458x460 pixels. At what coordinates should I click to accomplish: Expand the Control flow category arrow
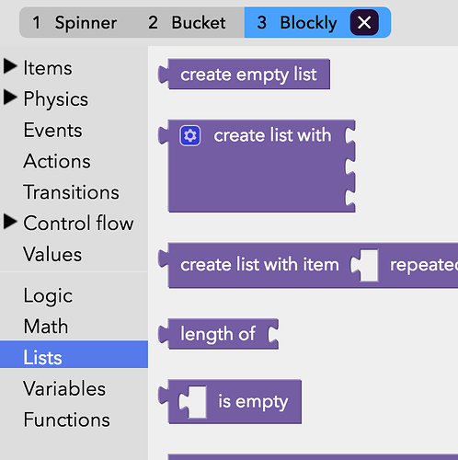pos(10,222)
